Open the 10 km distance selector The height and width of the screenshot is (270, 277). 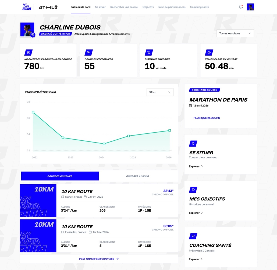click(160, 92)
